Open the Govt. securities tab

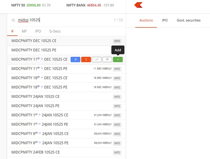tap(188, 20)
